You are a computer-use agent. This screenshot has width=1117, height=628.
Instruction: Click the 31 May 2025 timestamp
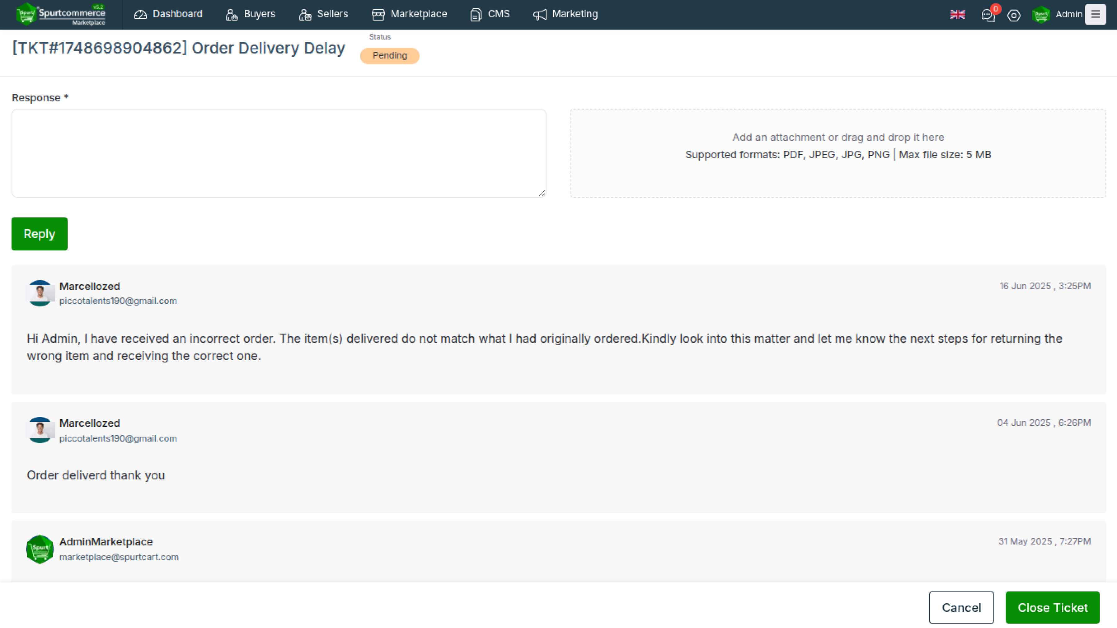[1045, 541]
